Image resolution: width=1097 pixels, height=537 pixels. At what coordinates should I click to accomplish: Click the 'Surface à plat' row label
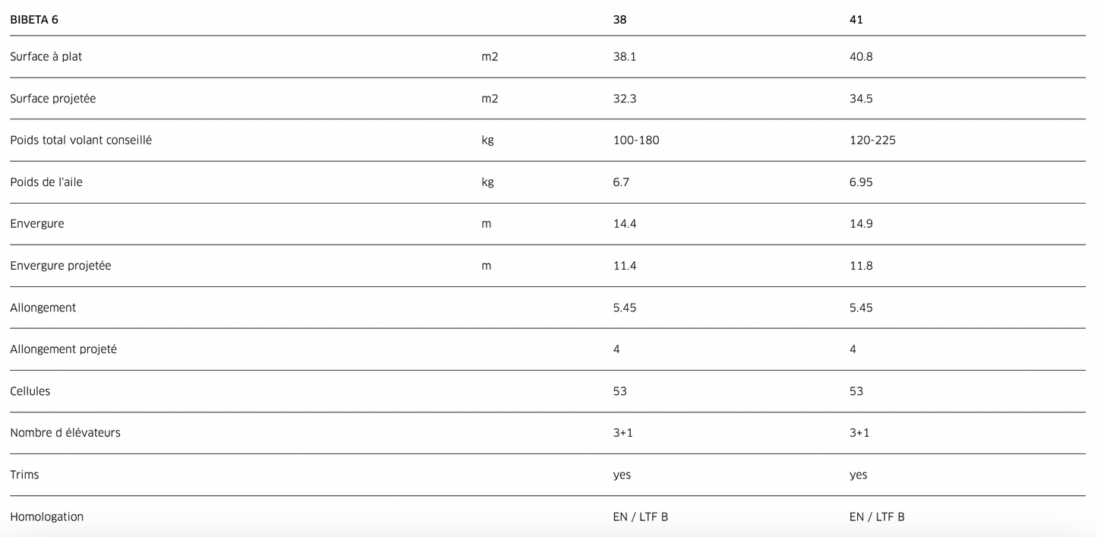point(46,56)
